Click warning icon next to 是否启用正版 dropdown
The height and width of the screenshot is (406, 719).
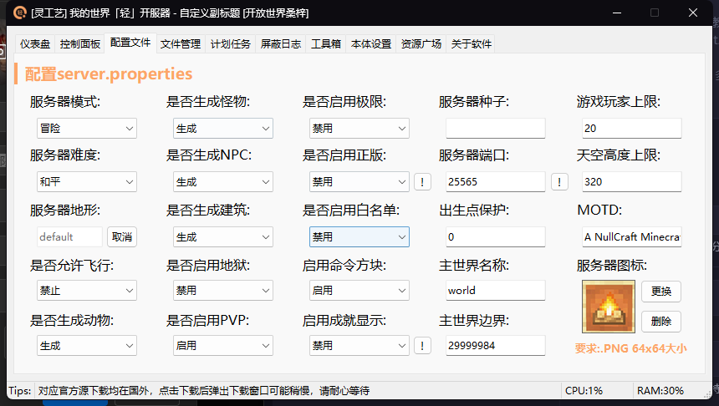(x=423, y=182)
